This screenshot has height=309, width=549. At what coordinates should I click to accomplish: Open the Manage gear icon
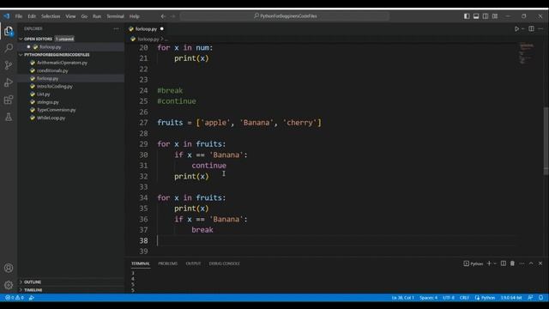pyautogui.click(x=9, y=285)
